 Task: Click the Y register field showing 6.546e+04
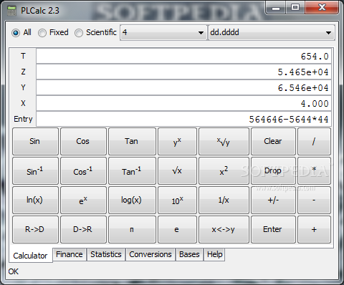pos(183,87)
